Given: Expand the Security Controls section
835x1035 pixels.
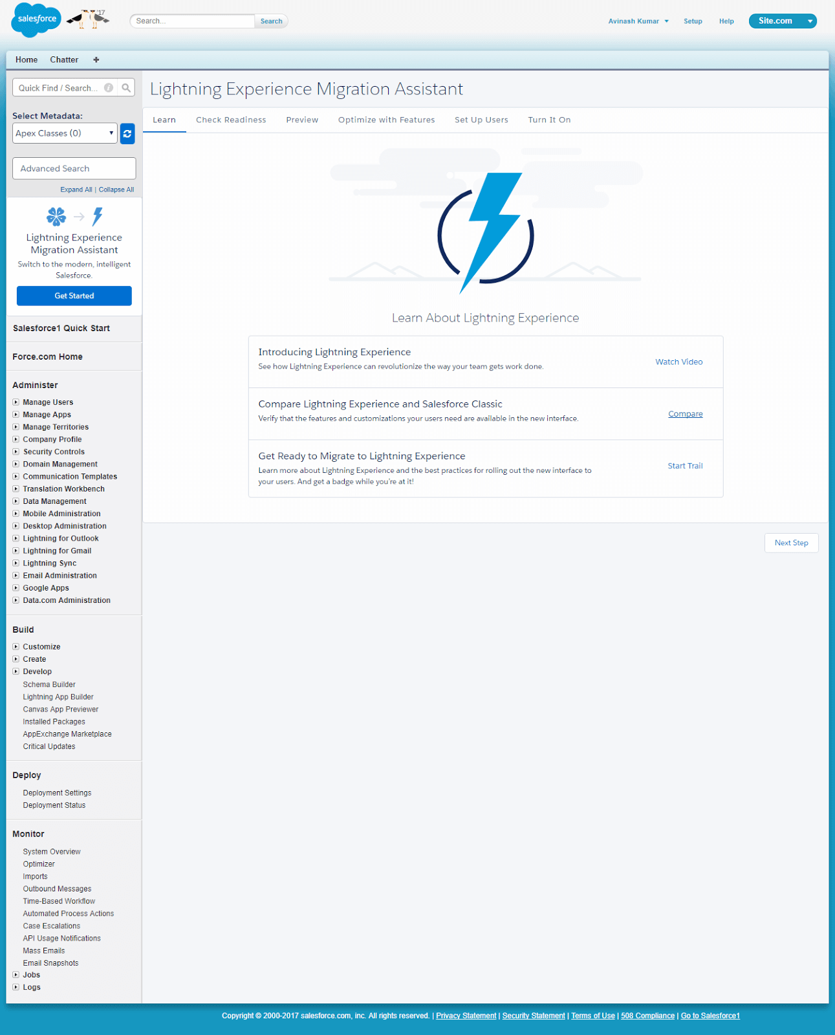Looking at the screenshot, I should pos(16,452).
